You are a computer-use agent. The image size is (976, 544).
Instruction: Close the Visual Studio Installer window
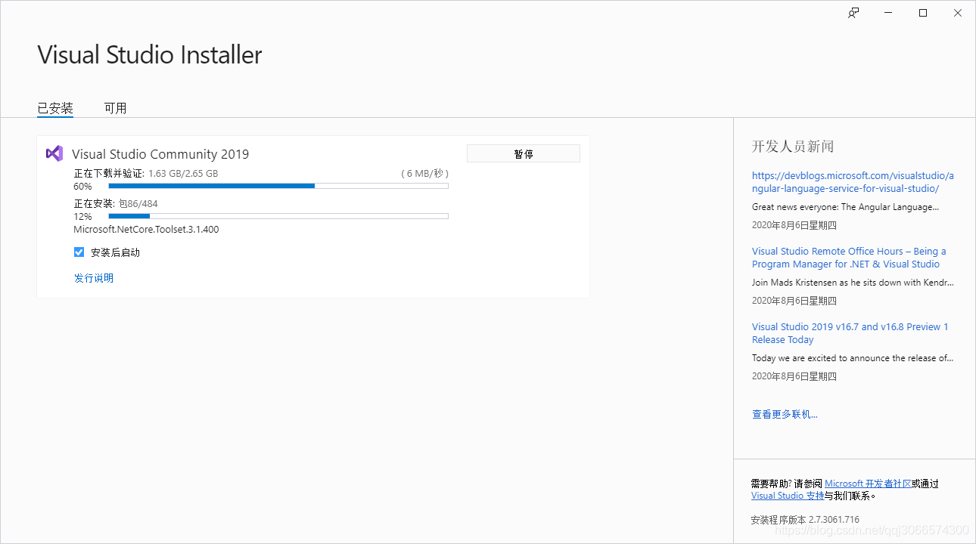click(x=958, y=13)
